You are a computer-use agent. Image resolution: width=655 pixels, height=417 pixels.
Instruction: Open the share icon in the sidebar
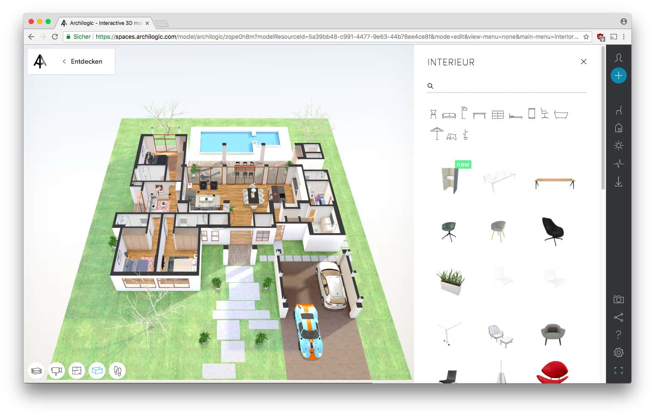point(618,317)
